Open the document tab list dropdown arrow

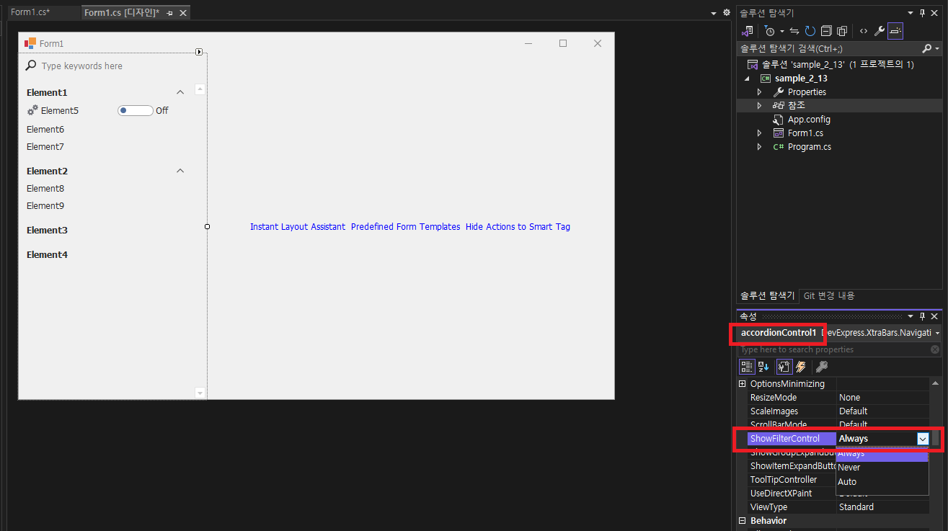714,13
